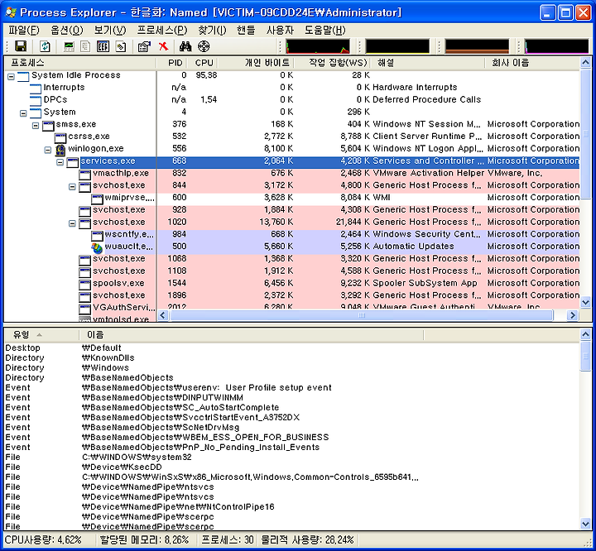
Task: Sort by the CPU column header
Action: pyautogui.click(x=204, y=63)
